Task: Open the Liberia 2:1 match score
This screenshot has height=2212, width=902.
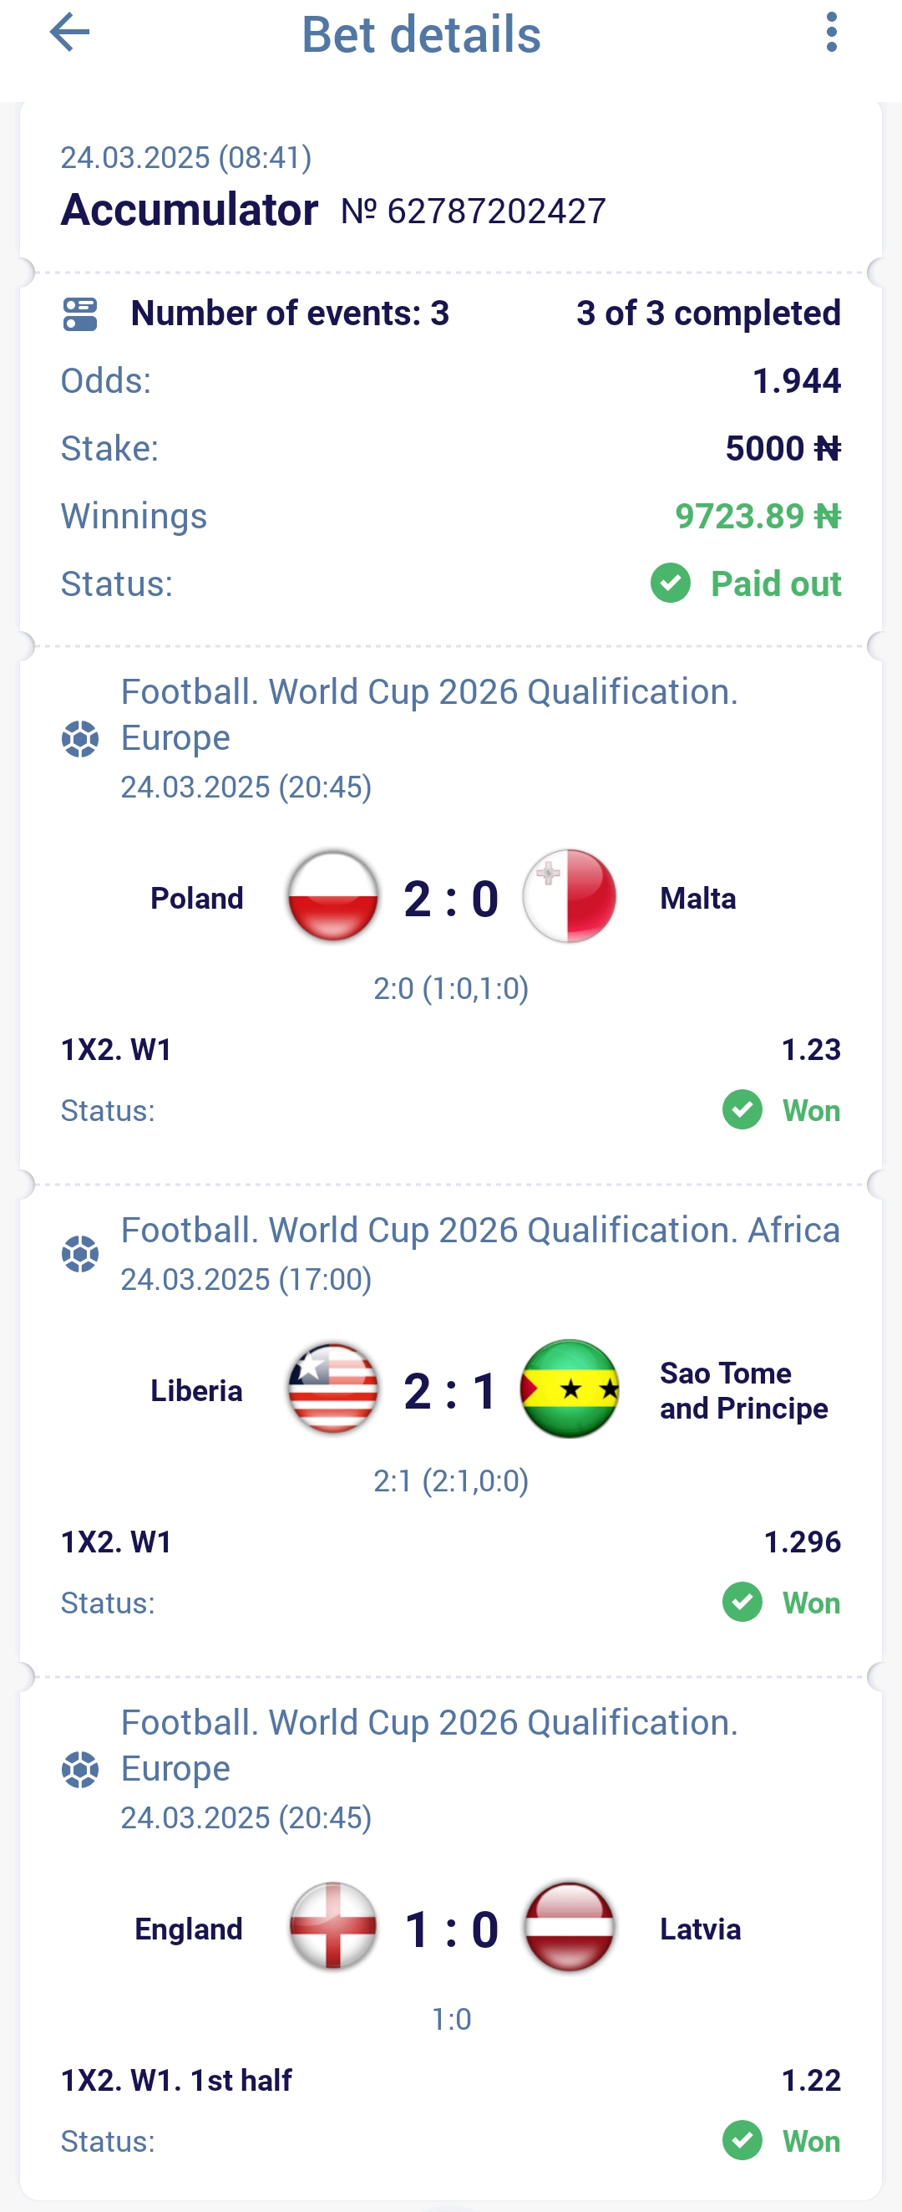Action: tap(452, 1390)
